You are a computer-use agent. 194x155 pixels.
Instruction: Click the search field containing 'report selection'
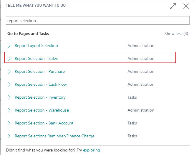pyautogui.click(x=97, y=21)
